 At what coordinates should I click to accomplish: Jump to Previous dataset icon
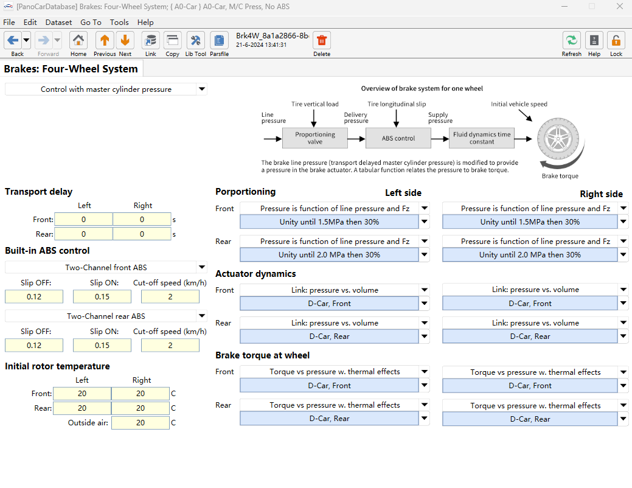105,40
